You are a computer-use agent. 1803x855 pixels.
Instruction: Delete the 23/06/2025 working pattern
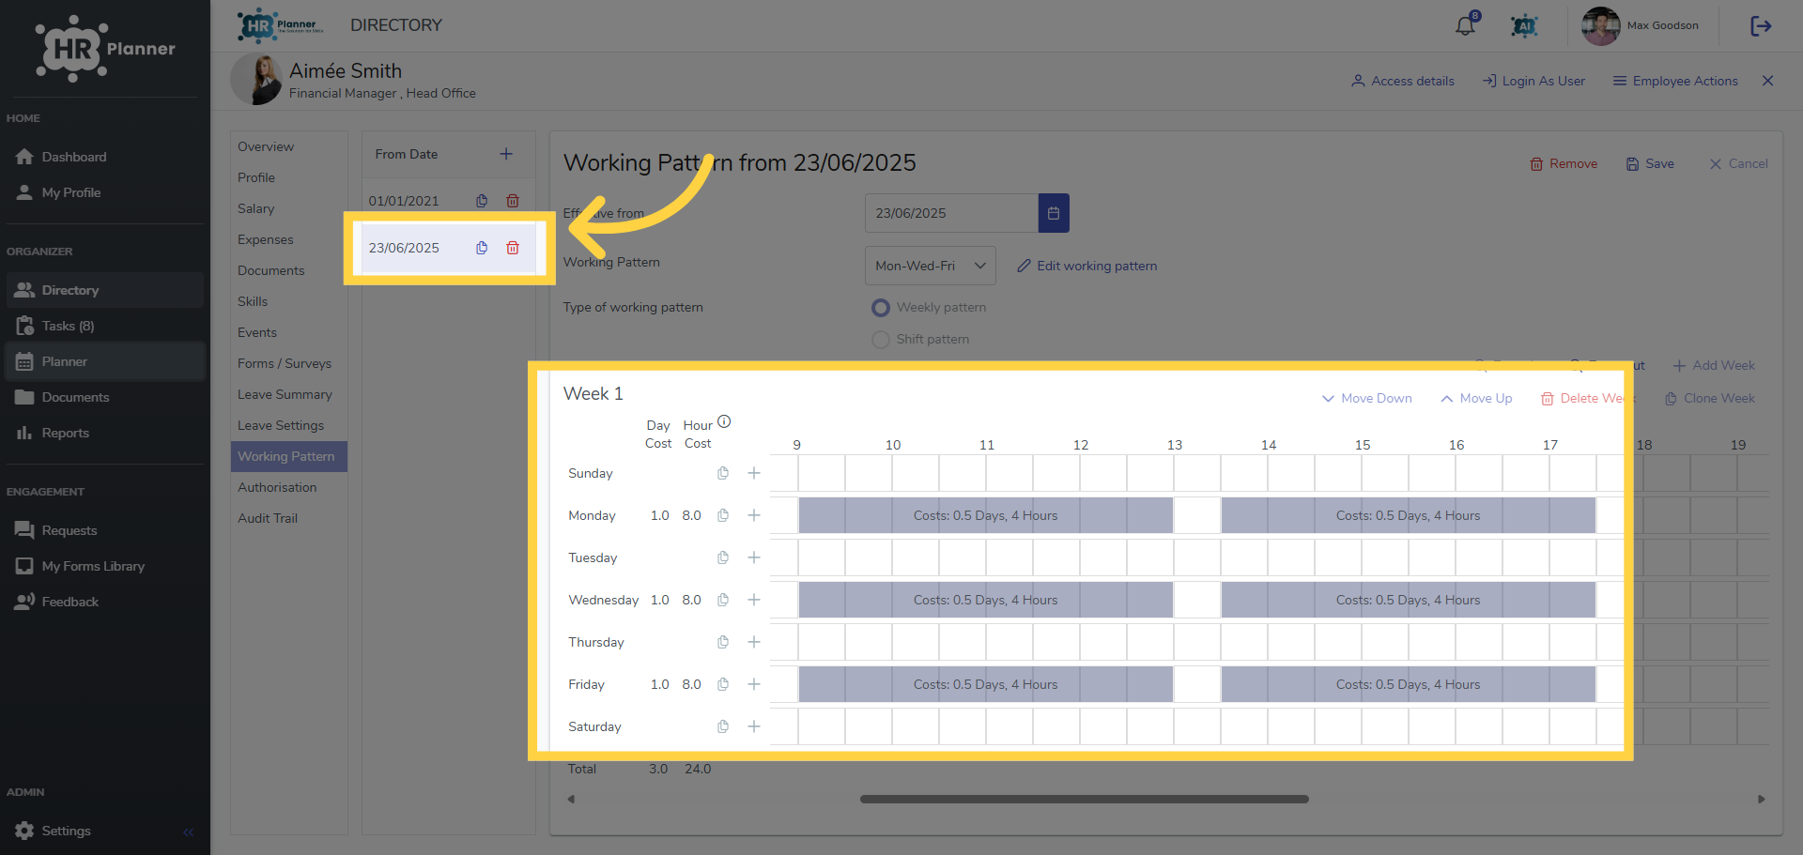coord(513,248)
